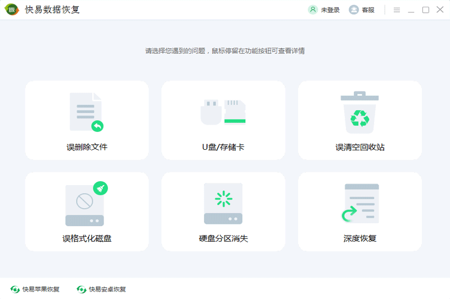Select the deep recovery document icon

[360, 204]
